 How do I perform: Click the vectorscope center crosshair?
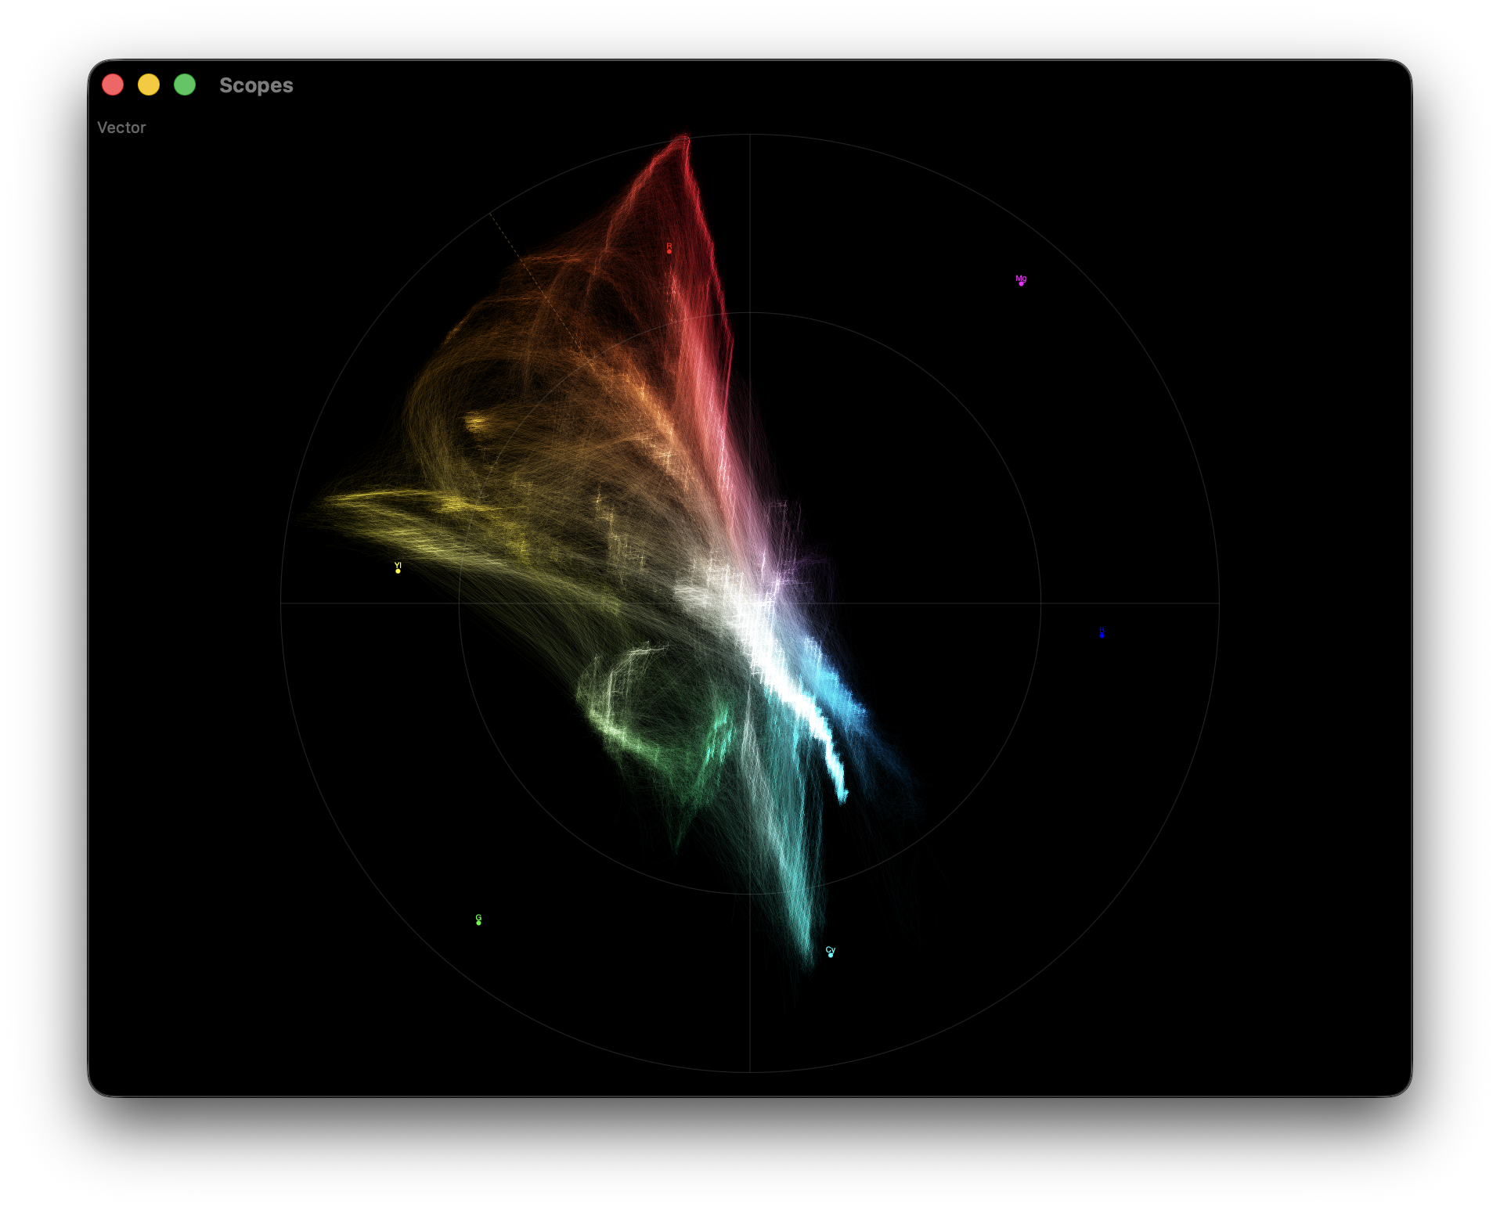pyautogui.click(x=750, y=603)
